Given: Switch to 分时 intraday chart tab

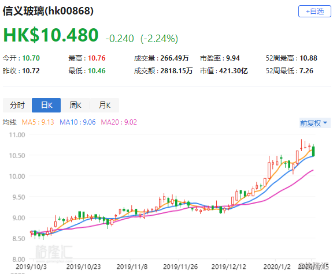Looking at the screenshot, I should pos(17,105).
